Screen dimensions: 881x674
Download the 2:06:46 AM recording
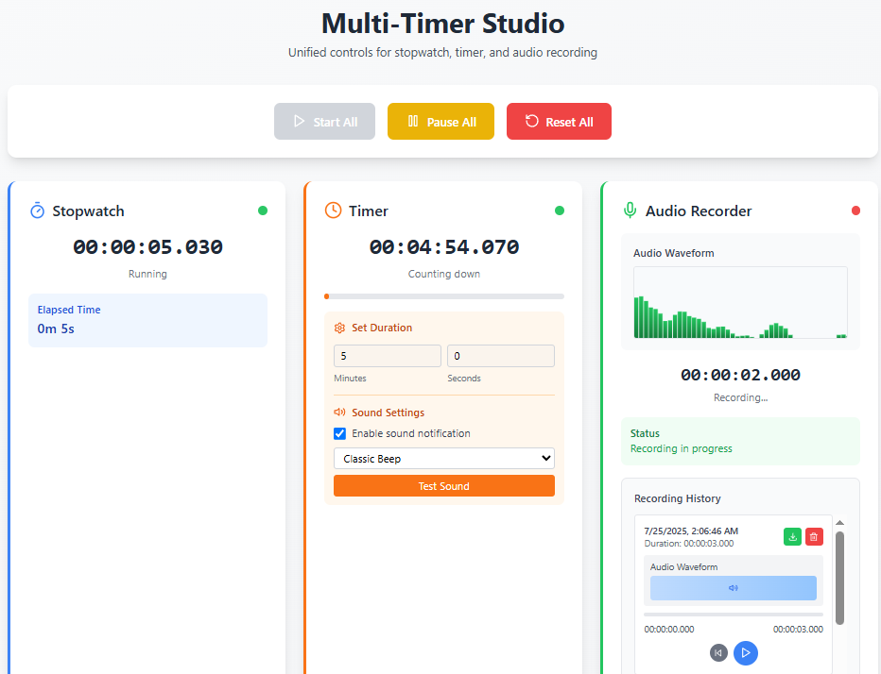coord(792,537)
